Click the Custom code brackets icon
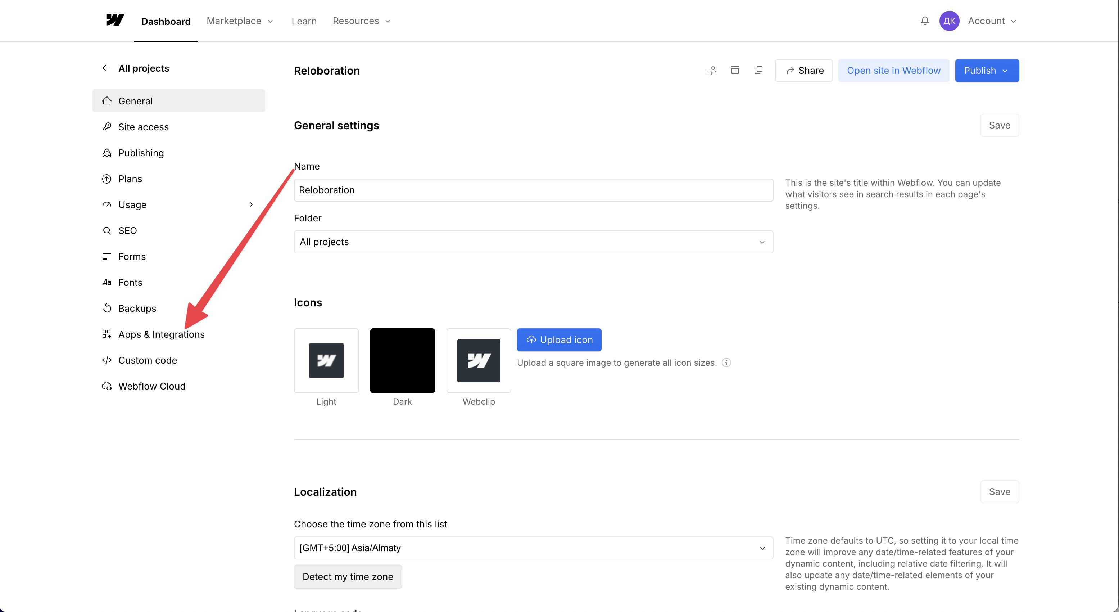The image size is (1119, 612). click(107, 360)
